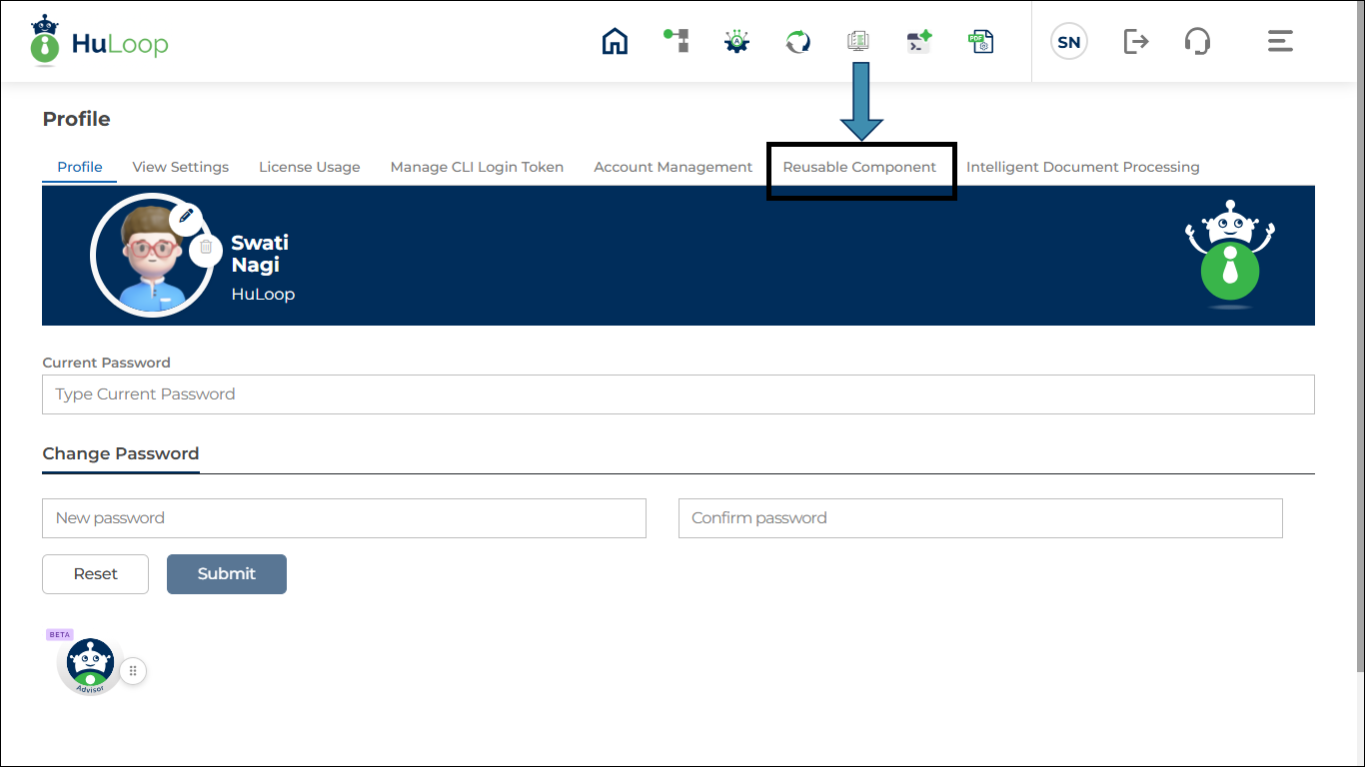The image size is (1365, 767).
Task: Select the AI automation gear icon
Action: 736,41
